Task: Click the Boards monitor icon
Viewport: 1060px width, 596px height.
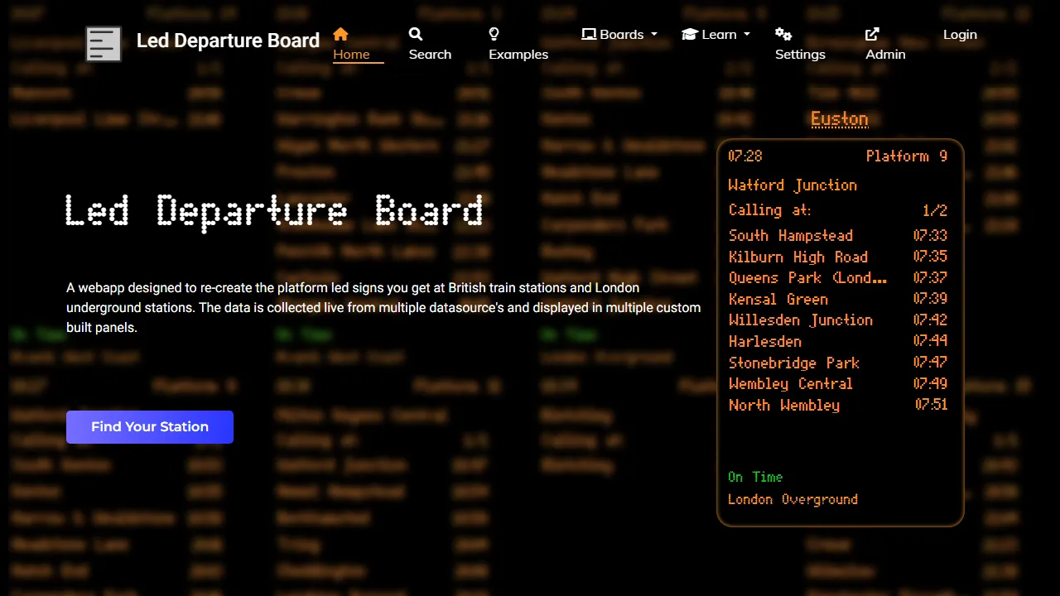Action: 590,34
